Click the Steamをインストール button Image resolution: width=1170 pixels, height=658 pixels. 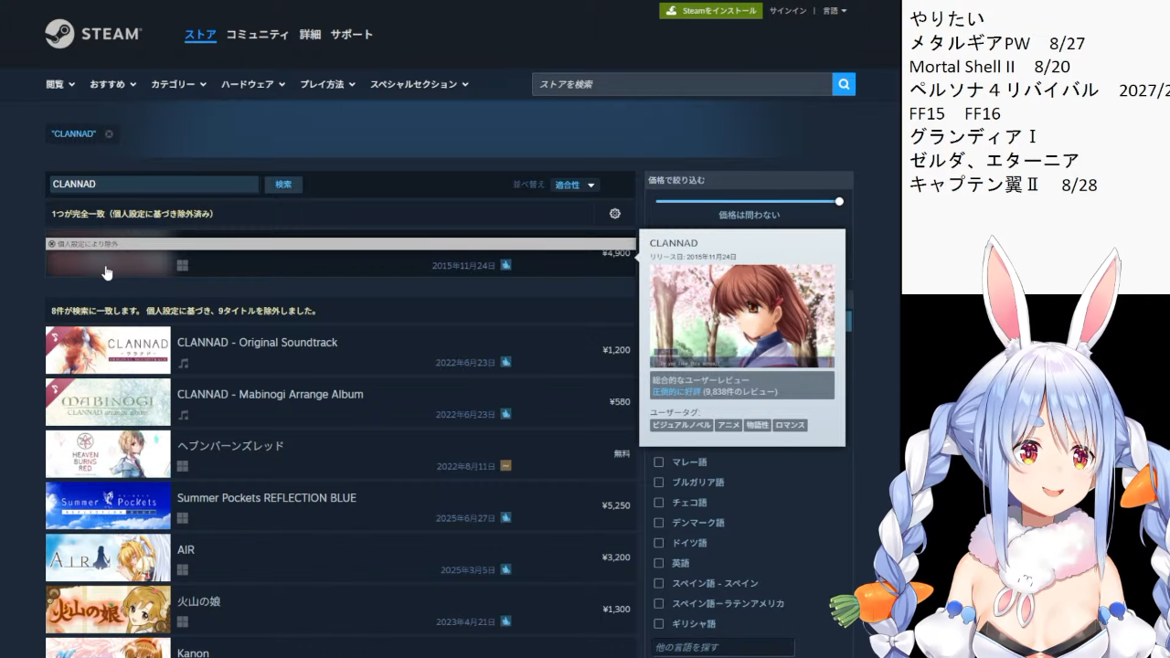[x=711, y=11]
